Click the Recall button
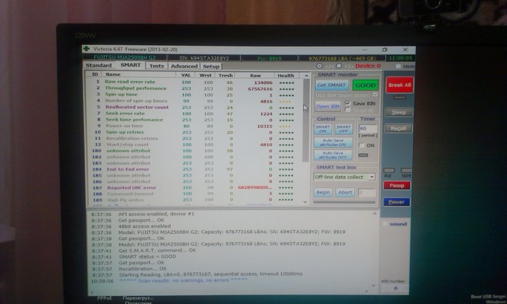 pyautogui.click(x=398, y=129)
